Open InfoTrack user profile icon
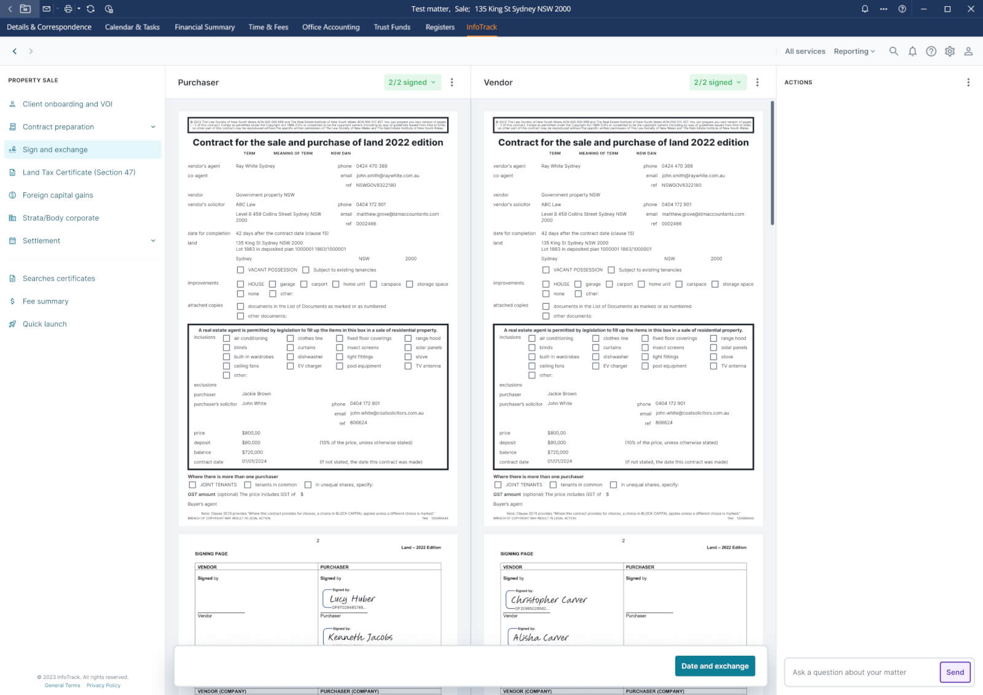 pos(968,51)
